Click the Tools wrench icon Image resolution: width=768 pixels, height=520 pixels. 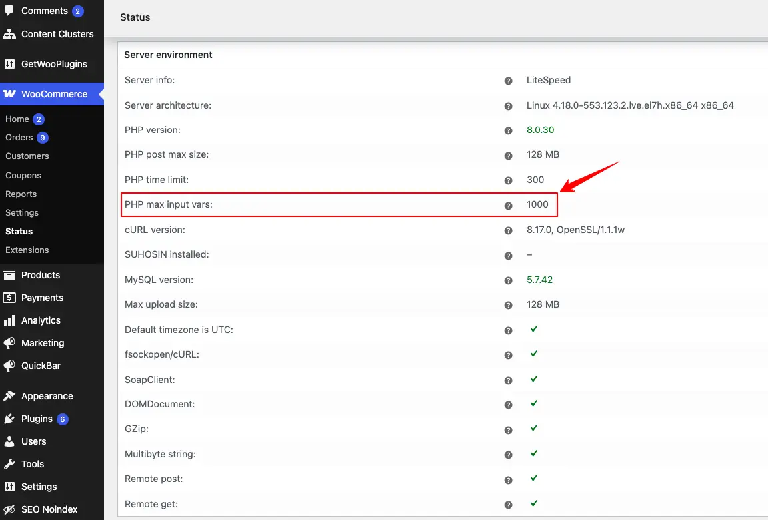point(9,464)
